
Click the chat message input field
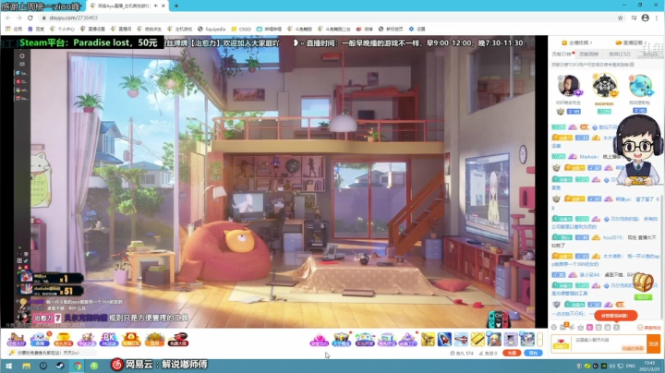[x=610, y=343]
